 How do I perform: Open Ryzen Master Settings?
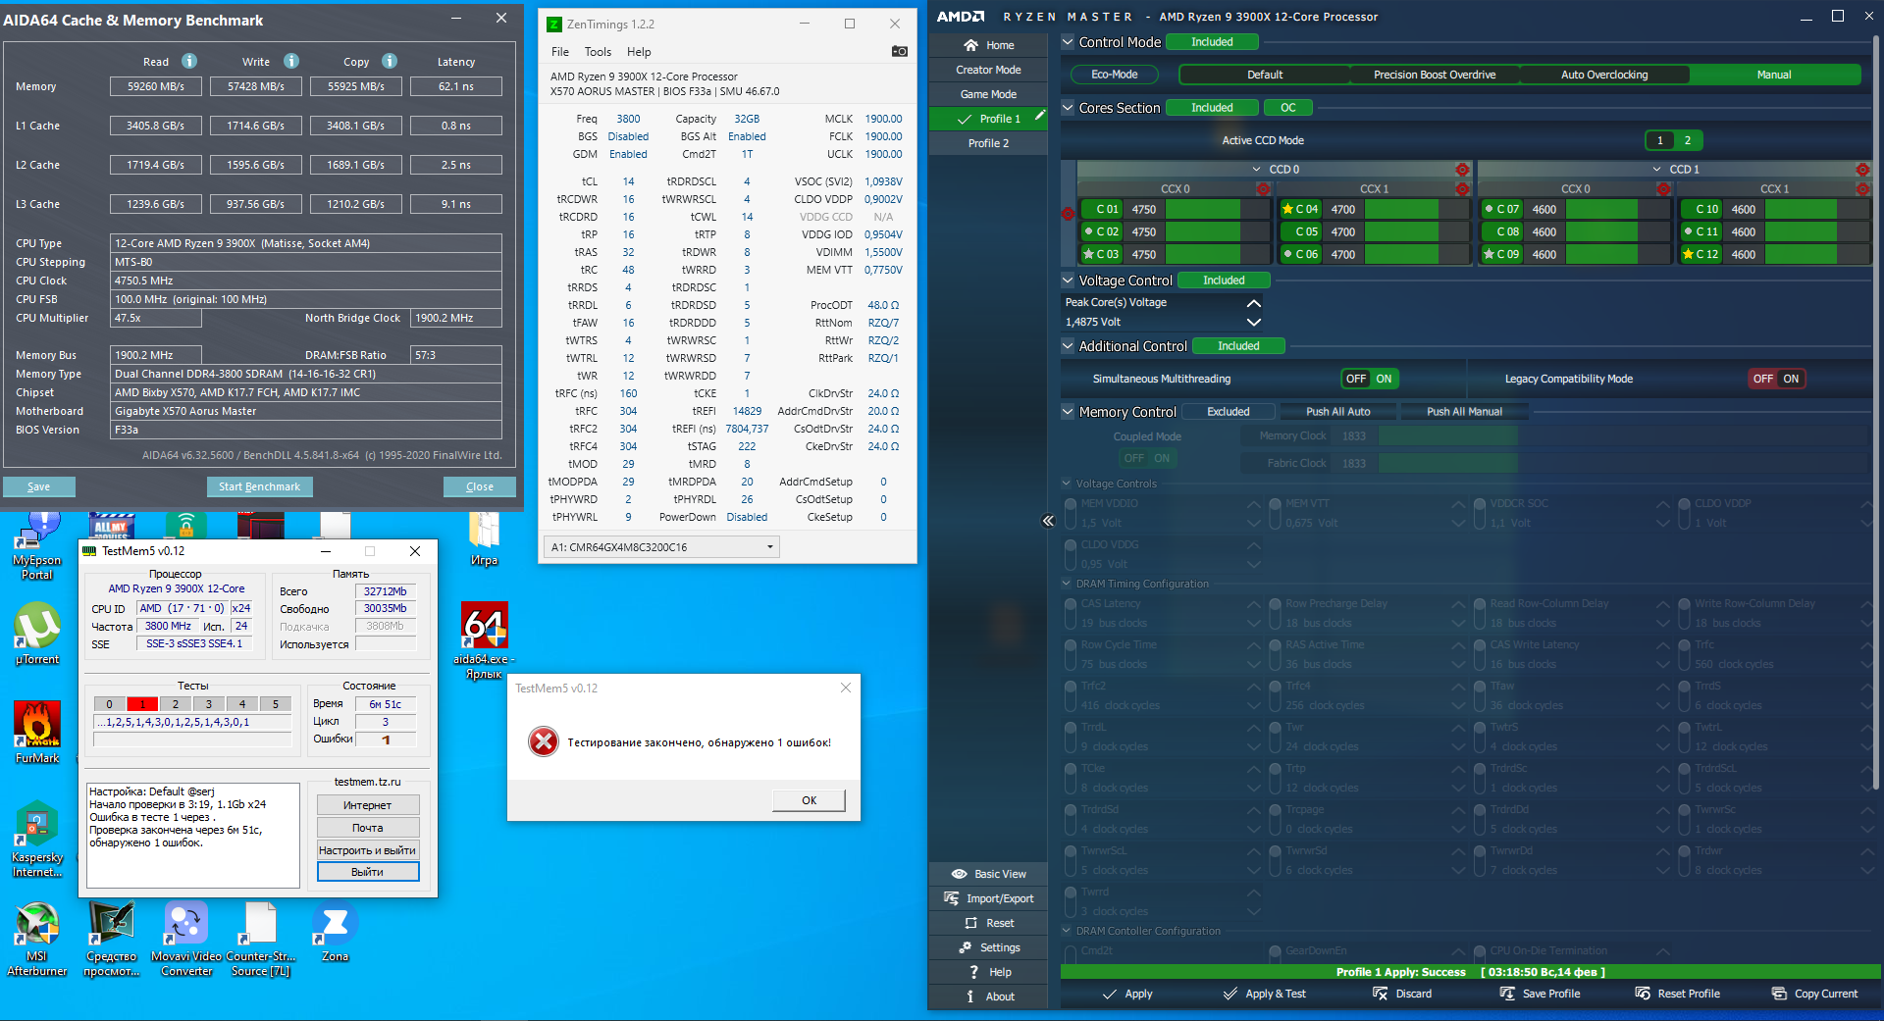(989, 947)
